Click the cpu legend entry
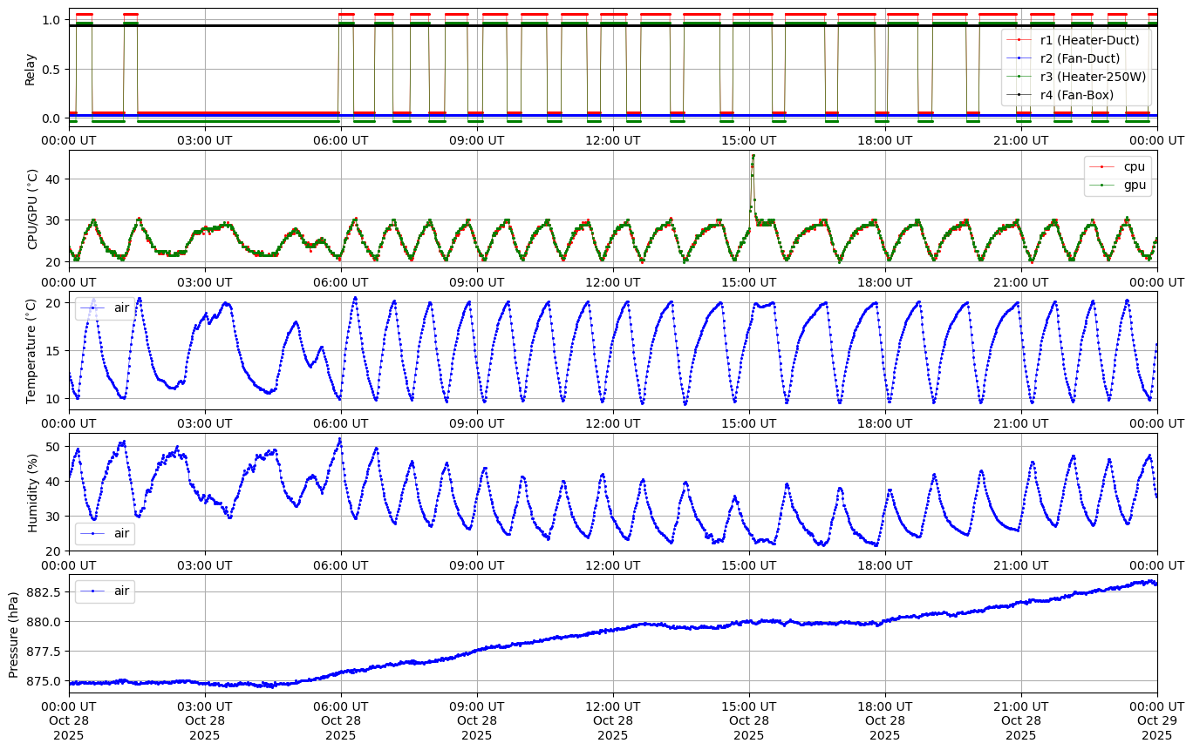 click(1134, 166)
